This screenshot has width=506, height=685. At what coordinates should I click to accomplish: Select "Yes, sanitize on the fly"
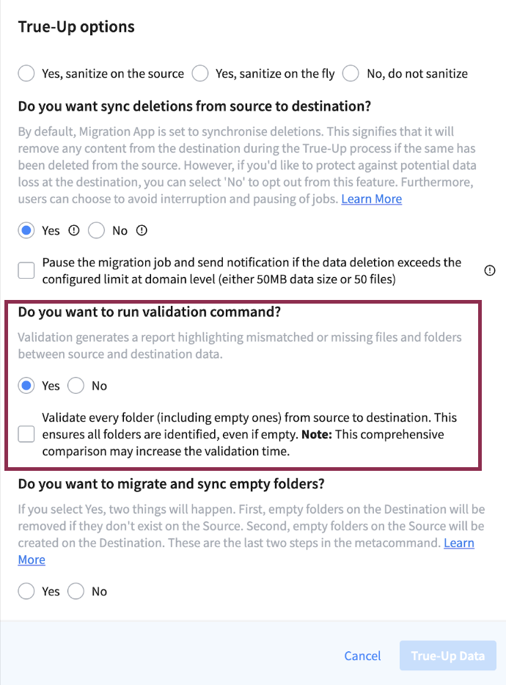point(200,73)
